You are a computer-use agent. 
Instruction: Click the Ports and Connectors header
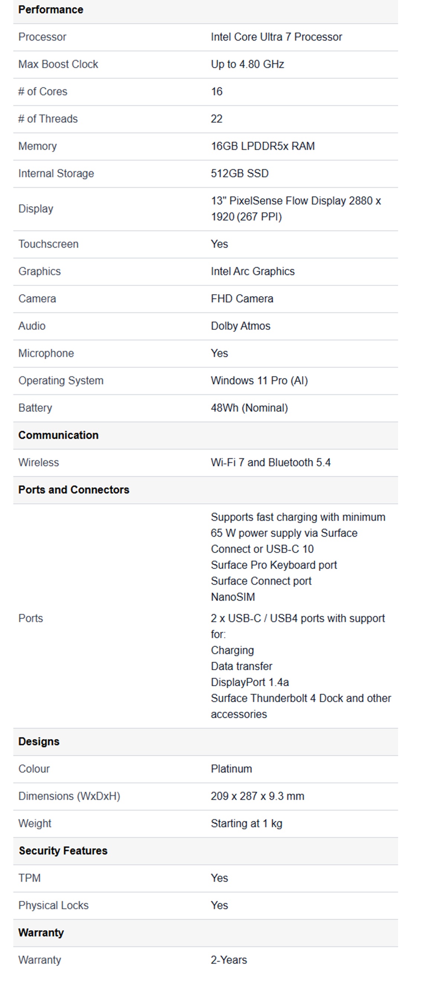(x=74, y=490)
